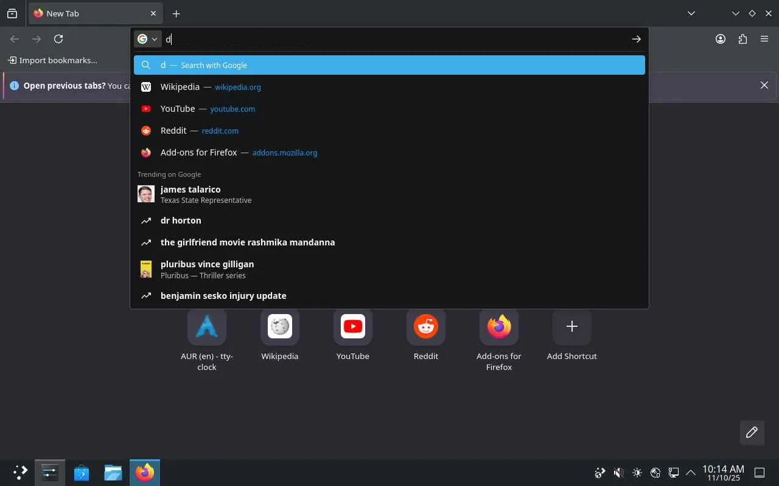Select 'benjamin sesko injury update' suggestion

[x=389, y=296]
